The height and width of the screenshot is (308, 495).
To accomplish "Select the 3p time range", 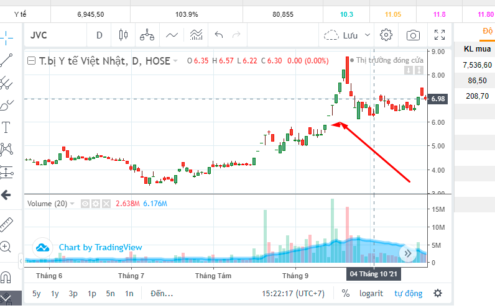I will click(73, 294).
